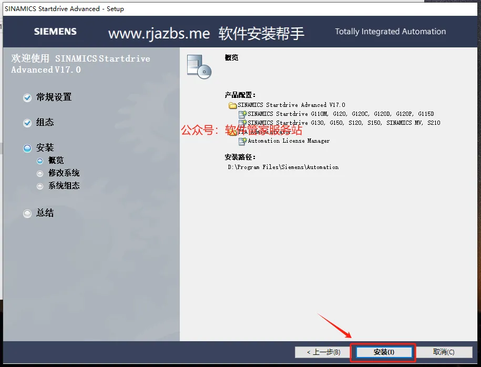Viewport: 481px width, 367px height.
Task: Select the Startdrive G130, G150, S120 tree row
Action: click(344, 123)
